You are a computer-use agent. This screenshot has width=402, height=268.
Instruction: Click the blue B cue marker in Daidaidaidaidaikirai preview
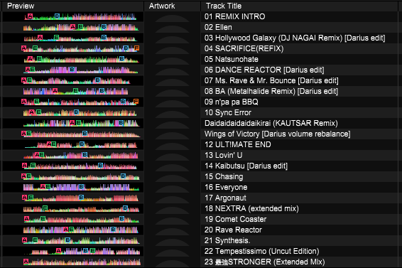click(x=121, y=123)
